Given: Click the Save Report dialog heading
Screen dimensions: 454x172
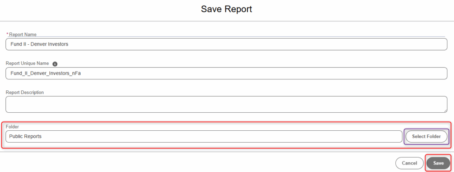Looking at the screenshot, I should [x=227, y=9].
